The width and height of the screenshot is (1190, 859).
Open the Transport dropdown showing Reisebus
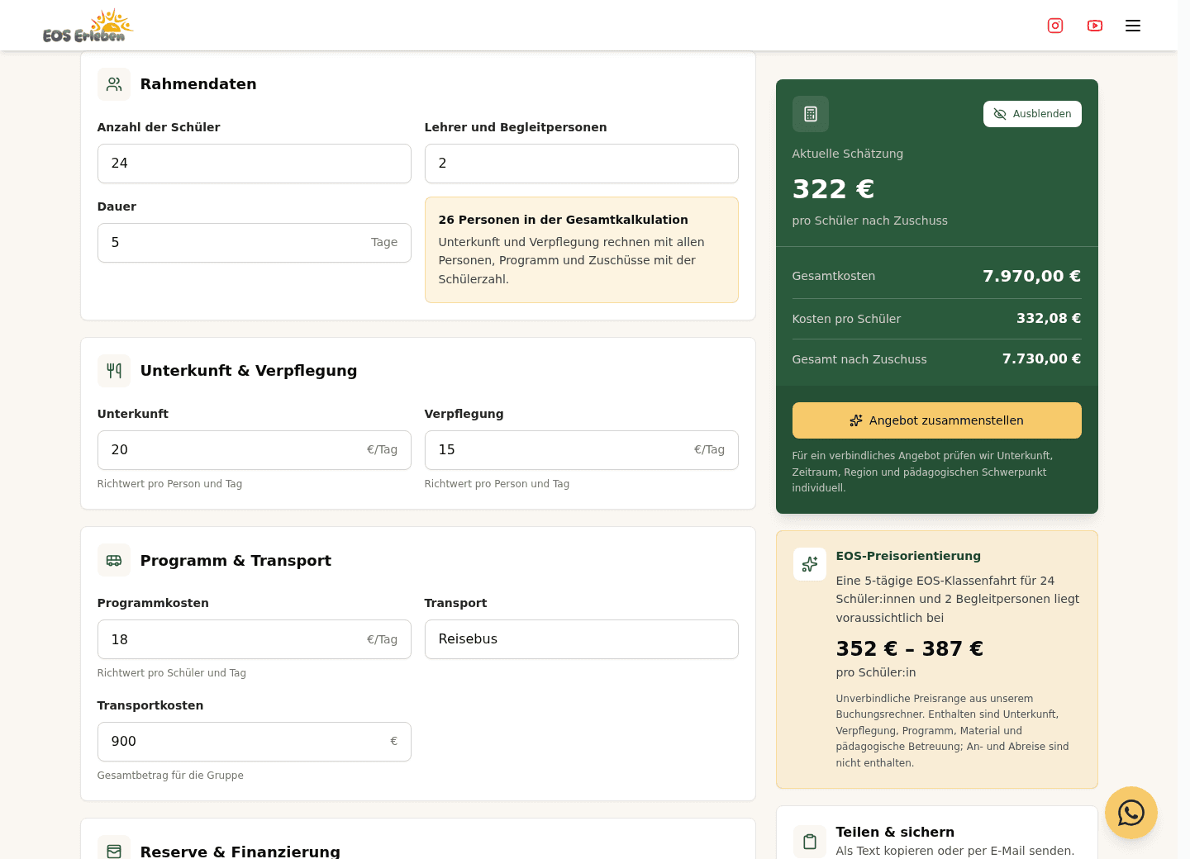click(x=582, y=639)
